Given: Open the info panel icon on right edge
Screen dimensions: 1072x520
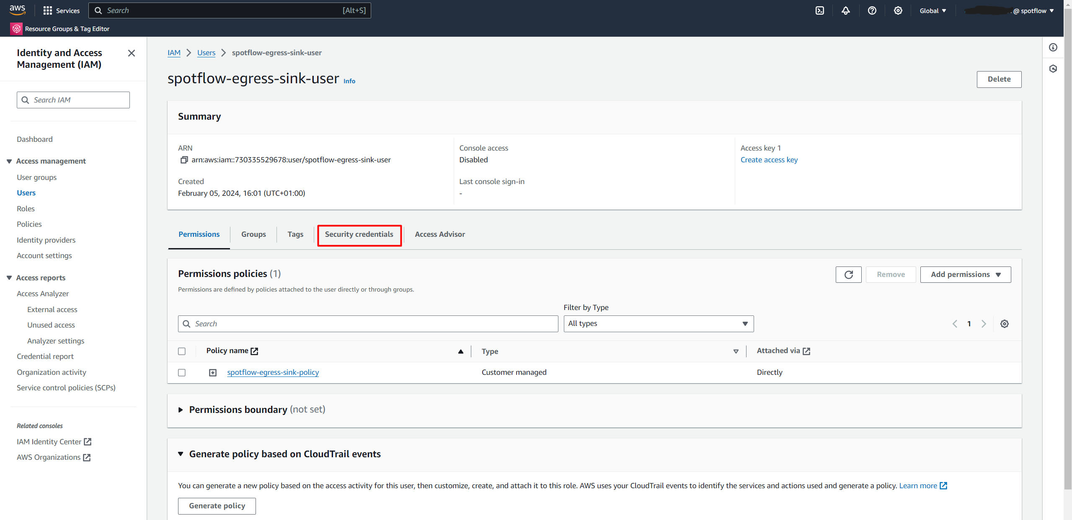Looking at the screenshot, I should (1053, 47).
